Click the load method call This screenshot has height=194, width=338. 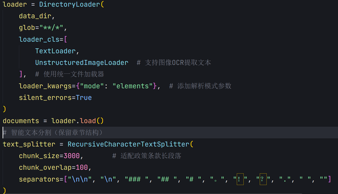pos(88,121)
